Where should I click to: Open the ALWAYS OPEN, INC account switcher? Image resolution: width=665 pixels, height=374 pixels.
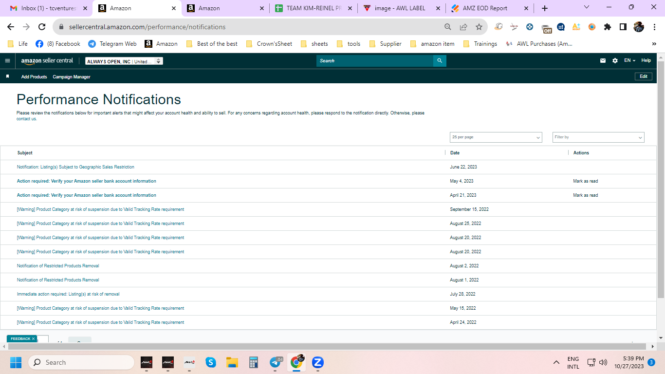124,61
